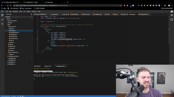
Task: Open the Selection menu
Action: tap(15, 11)
